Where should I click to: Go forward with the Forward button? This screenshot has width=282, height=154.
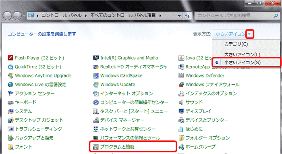coord(17,16)
